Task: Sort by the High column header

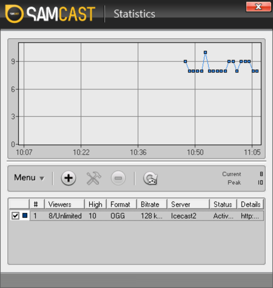Action: coord(95,204)
